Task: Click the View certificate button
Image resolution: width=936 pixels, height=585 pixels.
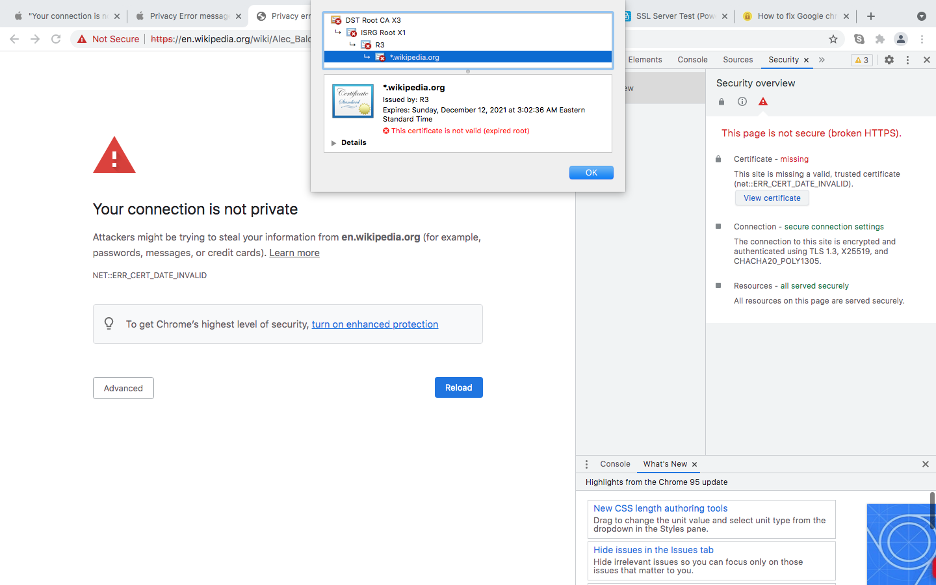Action: pyautogui.click(x=772, y=198)
